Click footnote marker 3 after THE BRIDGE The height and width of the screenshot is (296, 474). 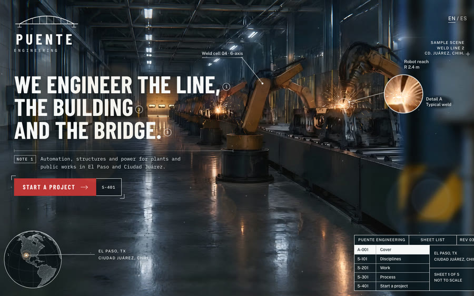[167, 132]
